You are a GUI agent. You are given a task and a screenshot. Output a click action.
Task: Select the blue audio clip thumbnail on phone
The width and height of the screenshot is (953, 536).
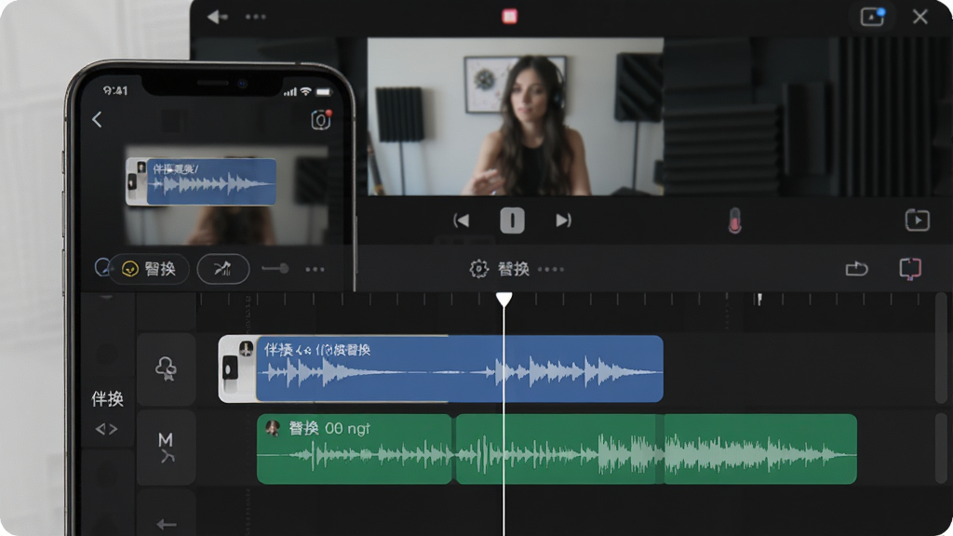pos(201,181)
